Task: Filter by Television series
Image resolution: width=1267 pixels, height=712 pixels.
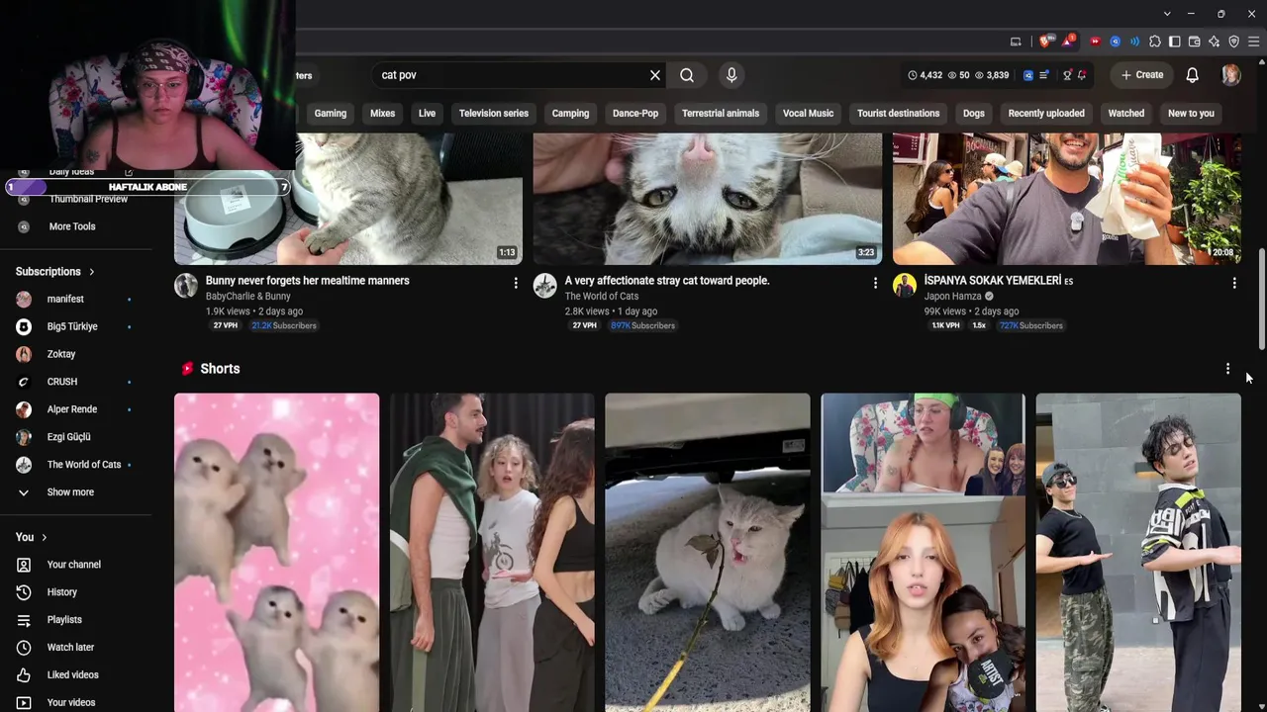Action: coord(494,114)
